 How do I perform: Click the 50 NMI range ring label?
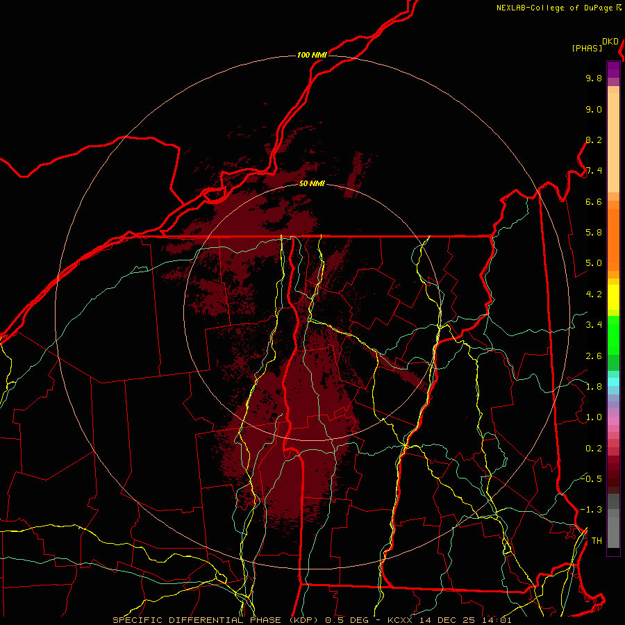point(312,183)
